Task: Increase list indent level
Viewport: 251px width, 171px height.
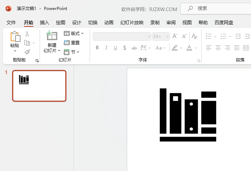Action: tap(247, 36)
